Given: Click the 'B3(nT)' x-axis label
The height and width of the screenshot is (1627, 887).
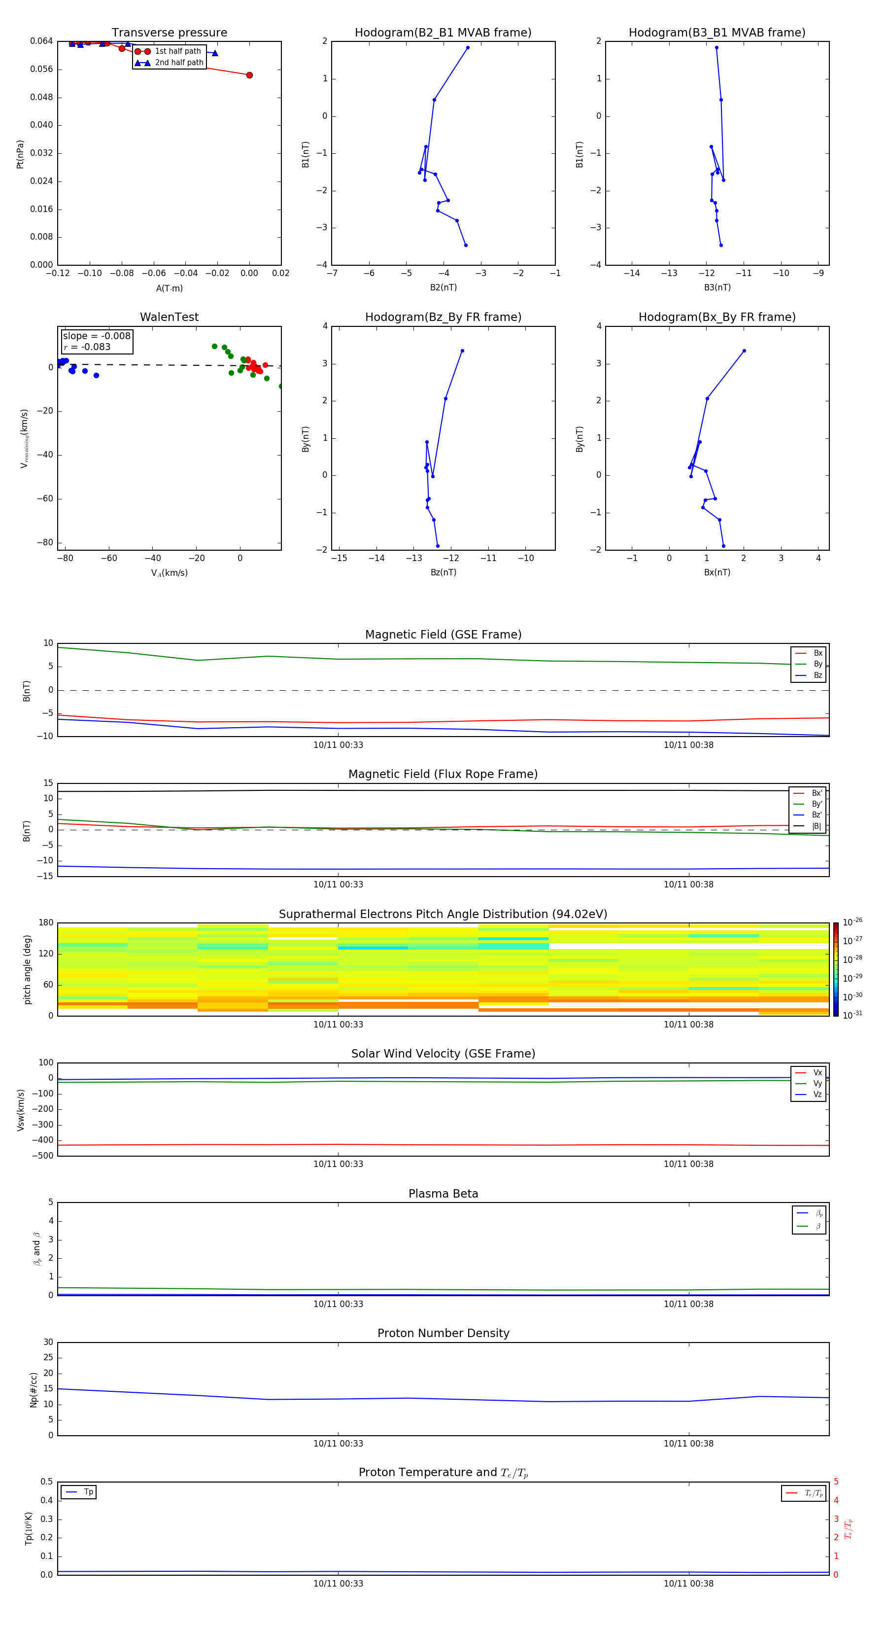Looking at the screenshot, I should [x=717, y=287].
